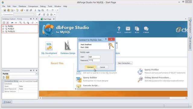
Task: Close the Database Explorer panel
Action: (x=36, y=19)
